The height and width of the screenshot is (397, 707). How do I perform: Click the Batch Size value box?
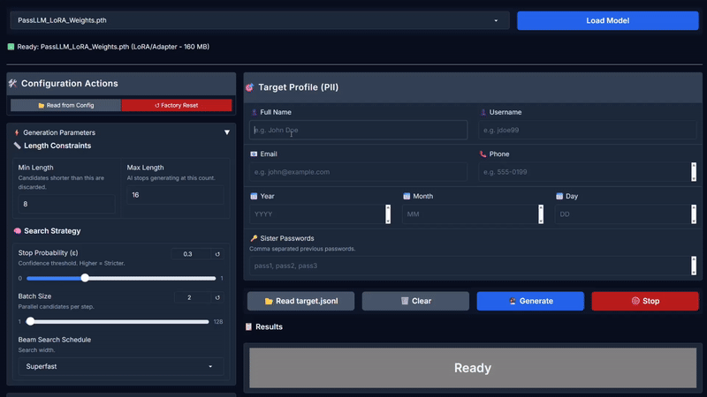coord(193,297)
